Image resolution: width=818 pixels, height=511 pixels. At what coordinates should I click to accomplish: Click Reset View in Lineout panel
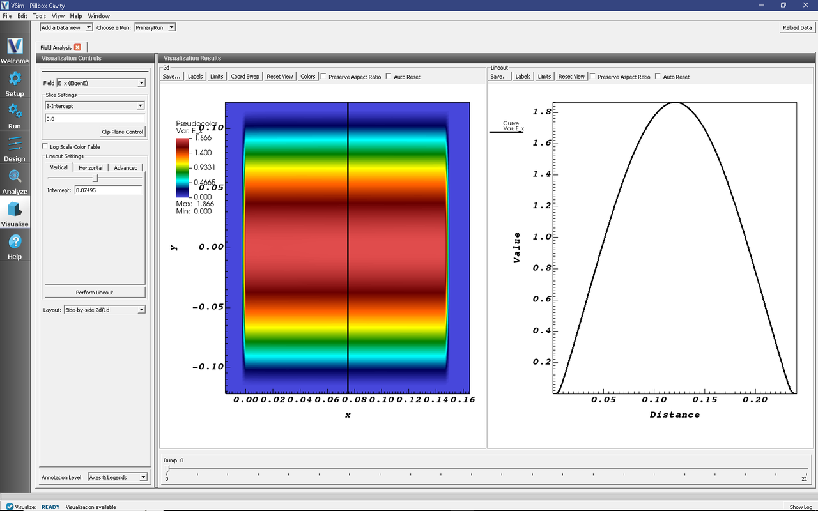571,77
